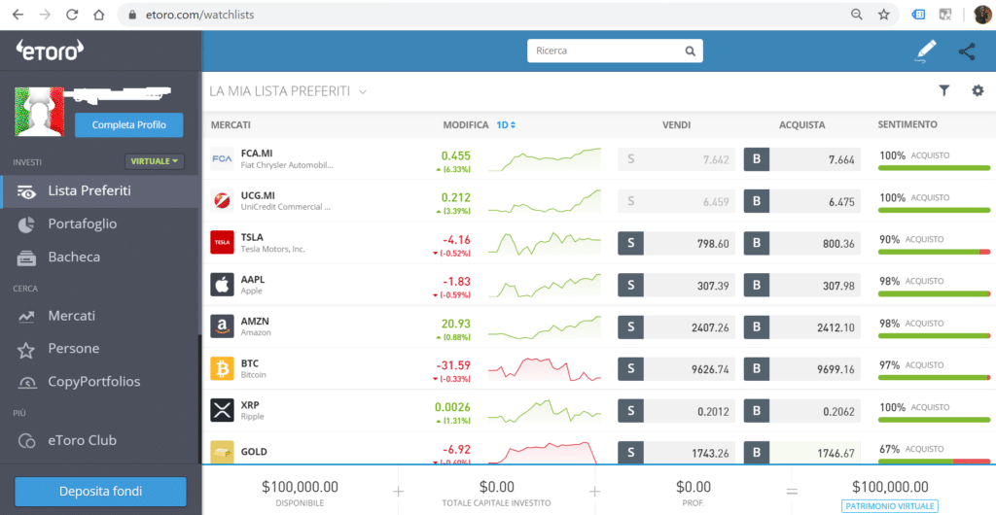Viewport: 996px width, 515px height.
Task: Click the Ripple XRP logo icon
Action: click(223, 410)
